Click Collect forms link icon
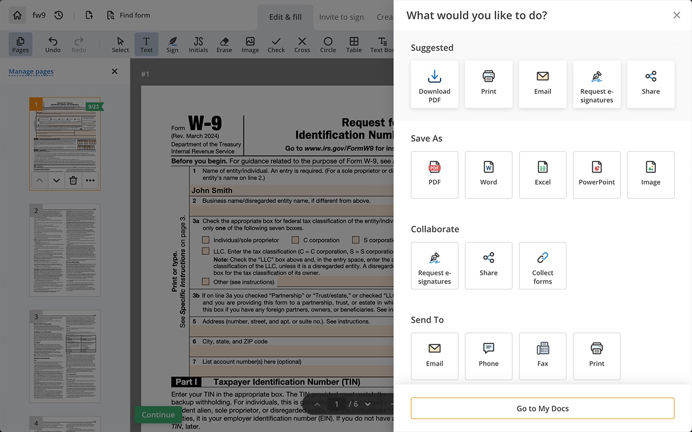This screenshot has width=692, height=432. tap(543, 266)
